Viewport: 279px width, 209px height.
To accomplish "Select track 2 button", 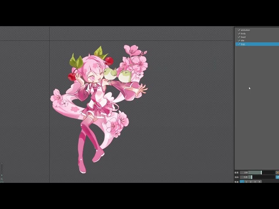I will point(251,182).
